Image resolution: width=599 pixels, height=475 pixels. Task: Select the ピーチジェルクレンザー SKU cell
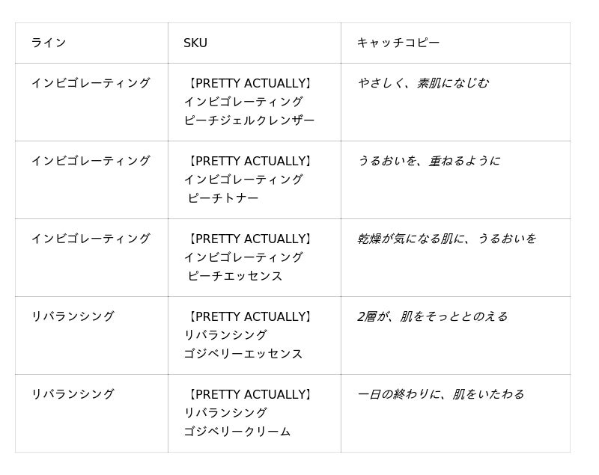pyautogui.click(x=255, y=102)
